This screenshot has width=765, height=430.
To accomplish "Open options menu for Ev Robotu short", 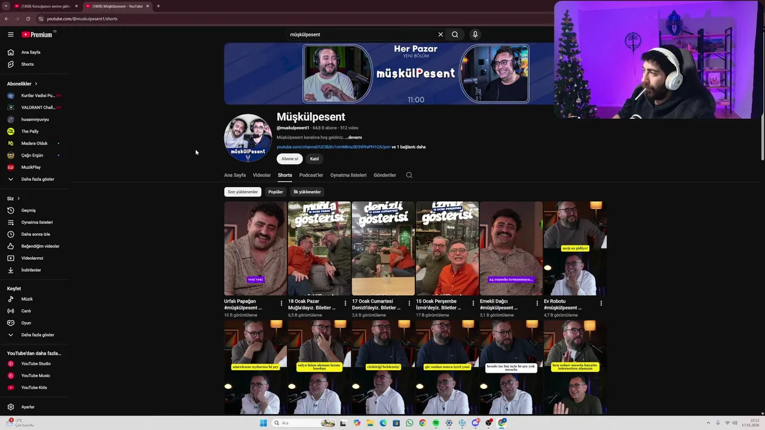I will pos(601,303).
